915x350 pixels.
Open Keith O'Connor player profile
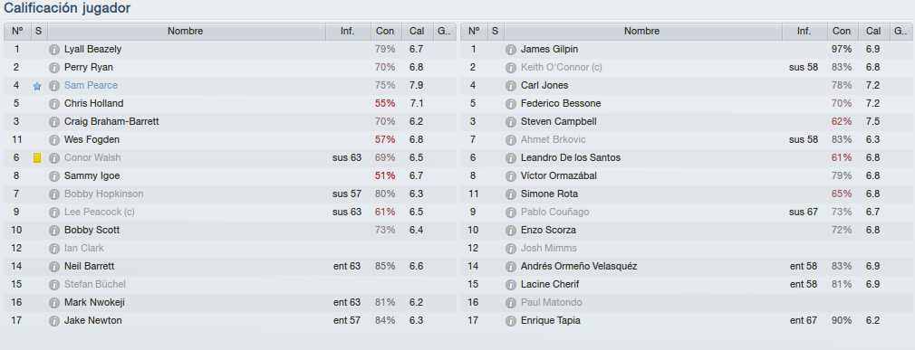click(562, 68)
